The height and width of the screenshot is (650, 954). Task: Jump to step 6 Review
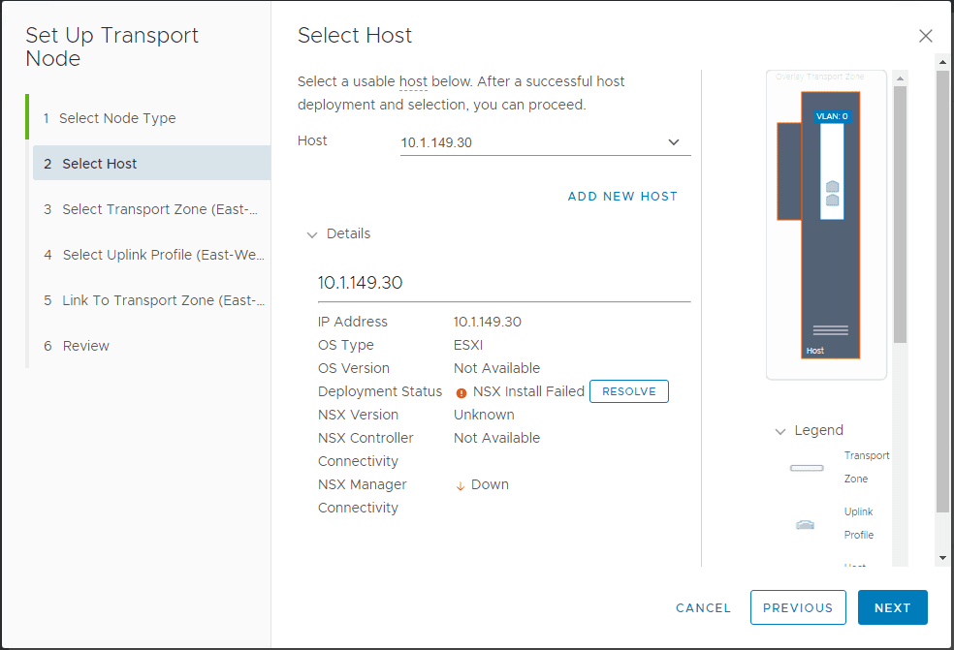[88, 346]
